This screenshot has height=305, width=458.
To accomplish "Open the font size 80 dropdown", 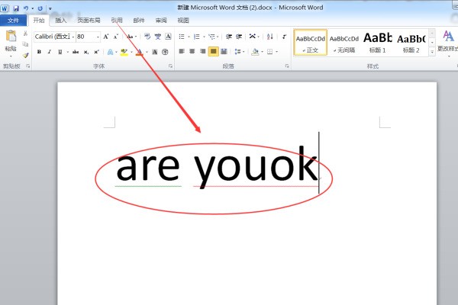I will (x=97, y=37).
